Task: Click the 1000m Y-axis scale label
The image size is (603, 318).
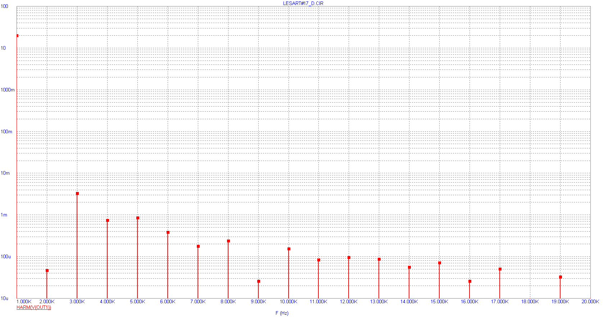Action: click(8, 90)
